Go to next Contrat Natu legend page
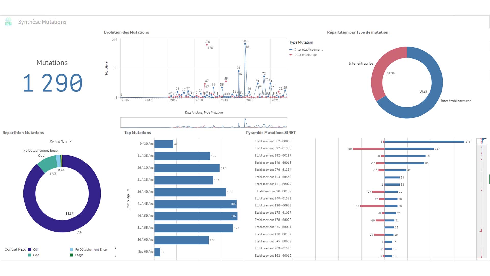Image resolution: width=490 pixels, height=276 pixels. tap(115, 248)
